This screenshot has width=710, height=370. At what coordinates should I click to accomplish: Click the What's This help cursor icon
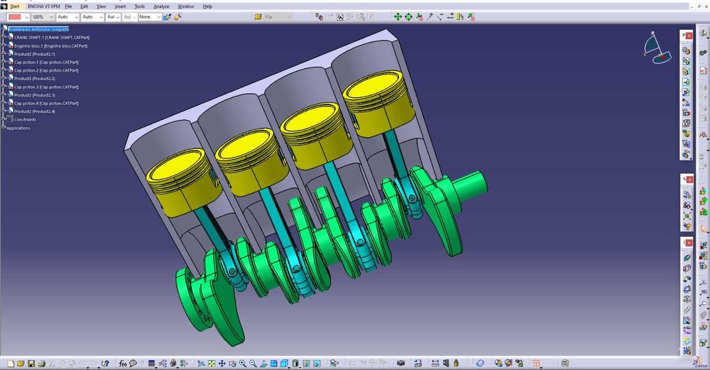click(105, 363)
